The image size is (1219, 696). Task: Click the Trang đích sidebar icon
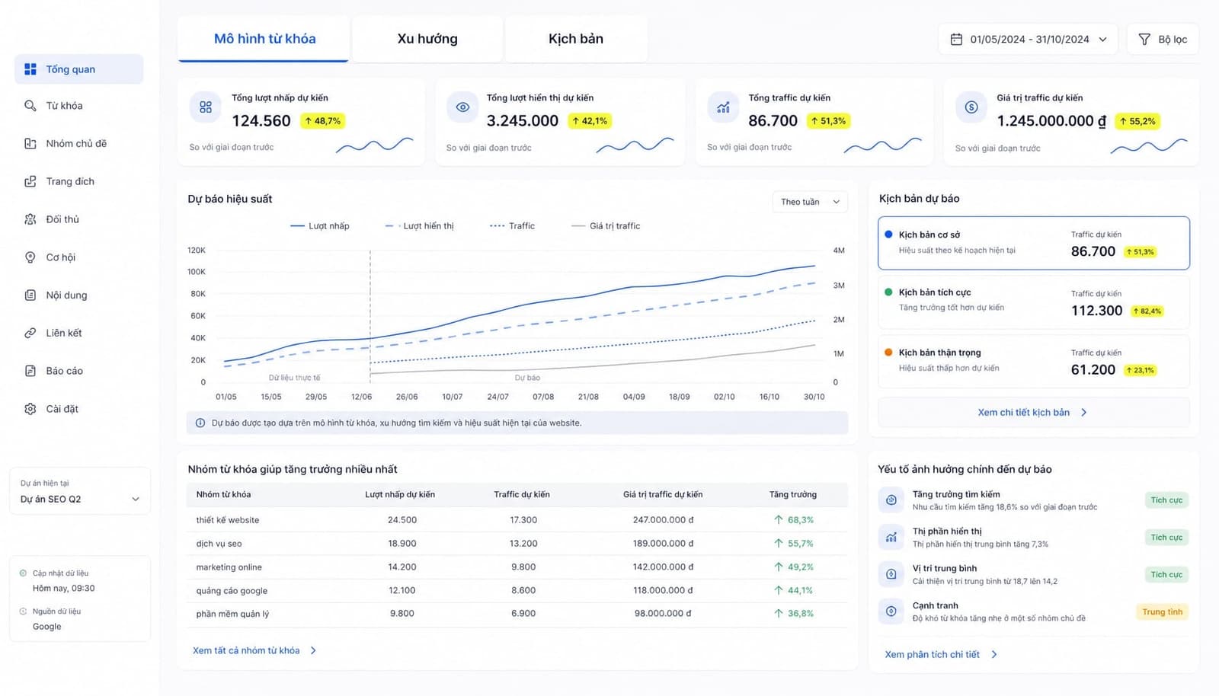pyautogui.click(x=30, y=181)
